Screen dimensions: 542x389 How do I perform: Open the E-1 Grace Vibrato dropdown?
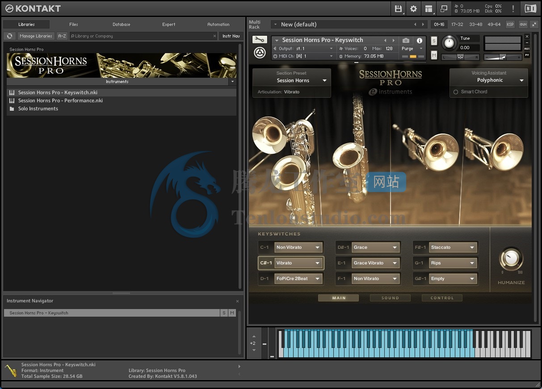[x=376, y=263]
